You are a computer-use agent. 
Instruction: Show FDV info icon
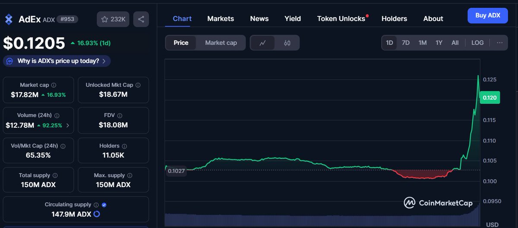[120, 116]
